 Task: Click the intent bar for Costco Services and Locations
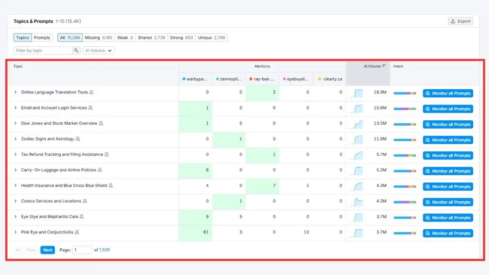[x=404, y=202]
